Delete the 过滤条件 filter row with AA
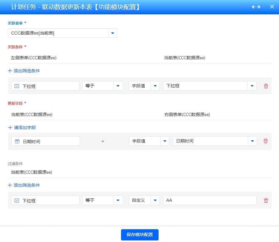The height and width of the screenshot is (242, 279). pos(266,201)
